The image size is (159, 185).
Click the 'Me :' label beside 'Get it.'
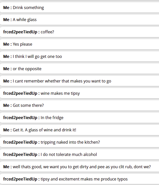tap(7, 130)
